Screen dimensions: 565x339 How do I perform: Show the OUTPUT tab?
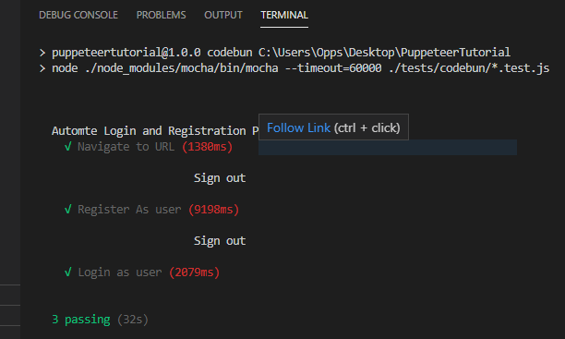tap(223, 15)
